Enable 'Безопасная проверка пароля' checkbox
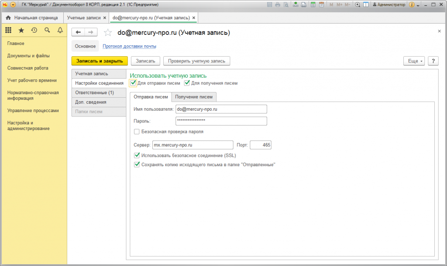 click(x=137, y=131)
